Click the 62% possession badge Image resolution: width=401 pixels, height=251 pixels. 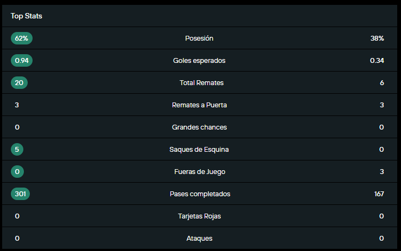click(x=22, y=38)
